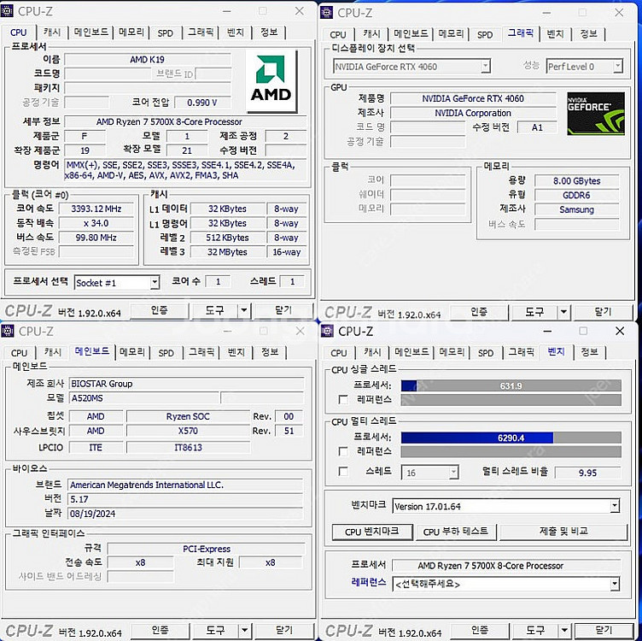The height and width of the screenshot is (641, 642).
Task: Start the CPU 부하 테스트 button
Action: (x=456, y=532)
